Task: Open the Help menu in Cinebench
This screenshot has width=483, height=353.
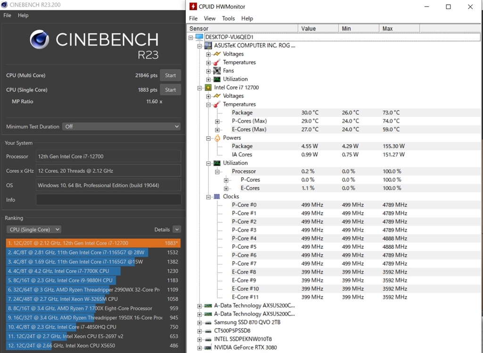Action: tap(23, 16)
